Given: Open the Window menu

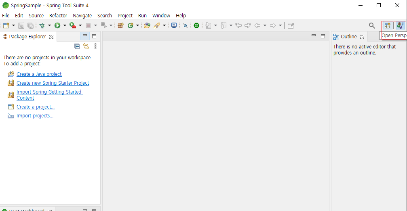Looking at the screenshot, I should click(161, 16).
